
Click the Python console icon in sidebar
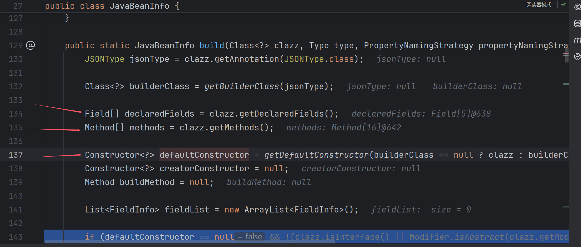577,57
